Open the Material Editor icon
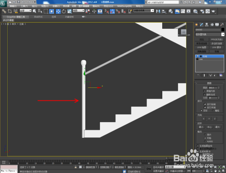Viewport: 226px width, 173px height. (195, 11)
